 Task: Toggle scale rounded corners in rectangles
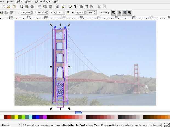point(119,13)
